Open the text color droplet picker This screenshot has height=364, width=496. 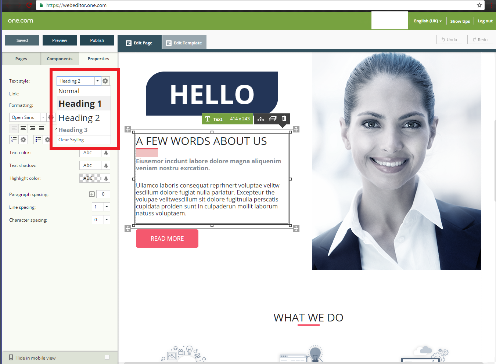click(106, 153)
